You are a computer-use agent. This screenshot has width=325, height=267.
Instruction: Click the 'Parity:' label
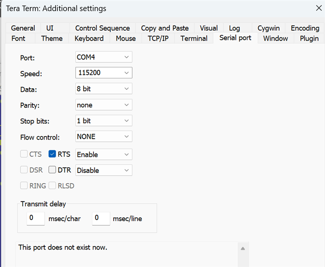[30, 105]
